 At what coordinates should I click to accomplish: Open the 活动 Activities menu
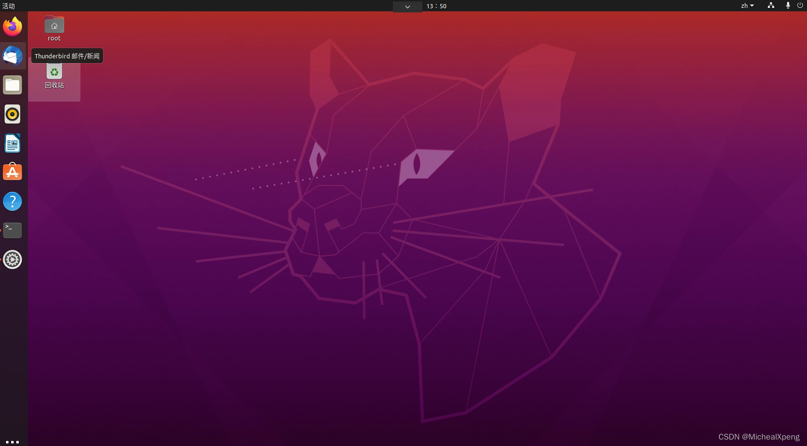8,6
